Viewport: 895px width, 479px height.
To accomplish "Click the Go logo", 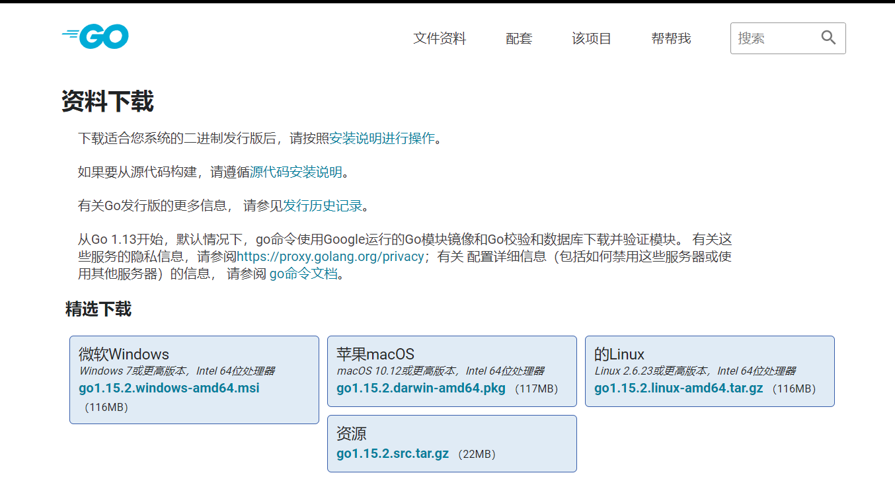I will click(x=95, y=37).
